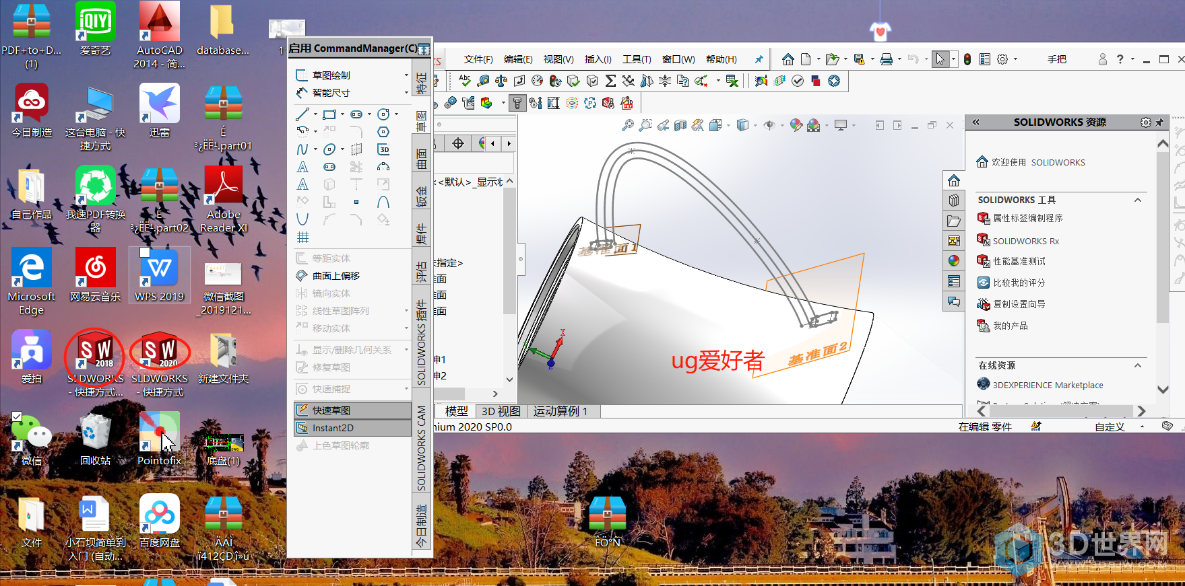Open the Design Library task pane icon
Viewport: 1185px width, 586px height.
pyautogui.click(x=953, y=200)
